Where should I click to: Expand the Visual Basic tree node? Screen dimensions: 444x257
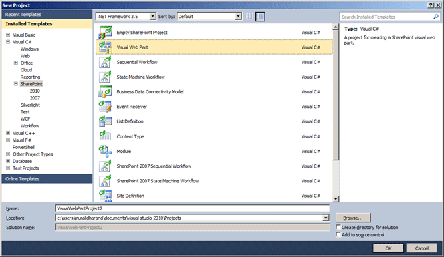[8, 35]
